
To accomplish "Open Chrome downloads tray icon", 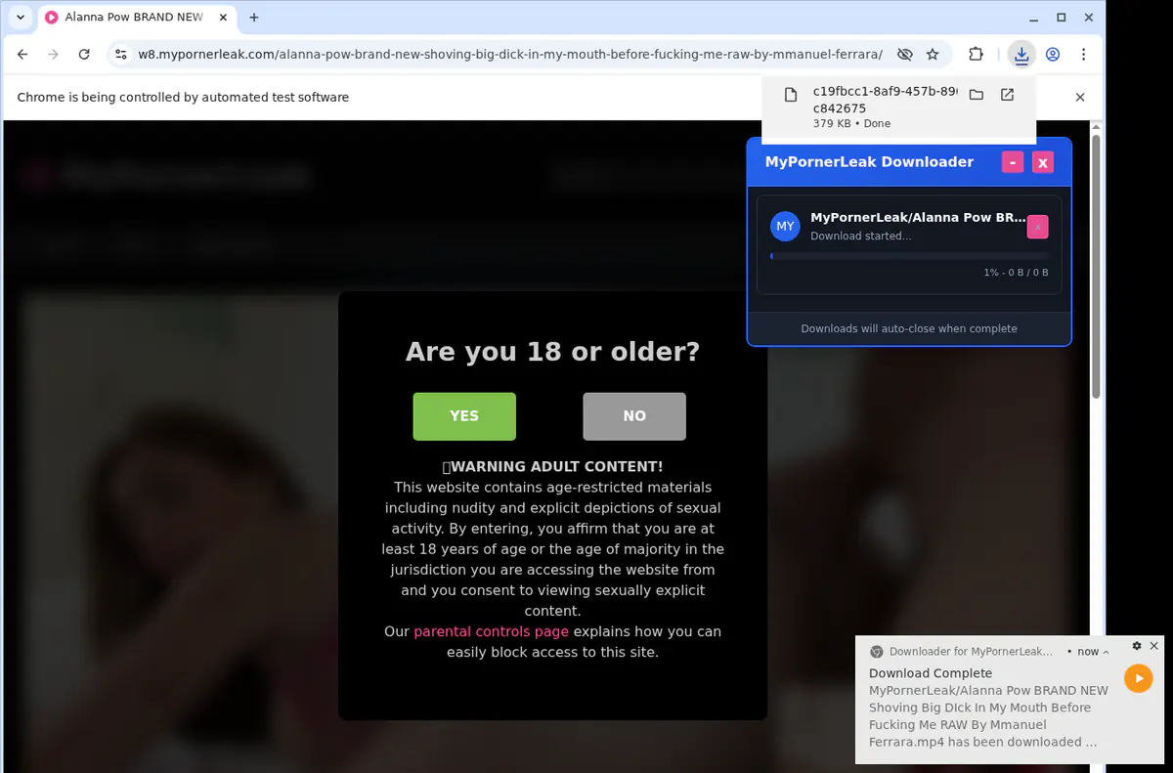I will tap(1021, 55).
